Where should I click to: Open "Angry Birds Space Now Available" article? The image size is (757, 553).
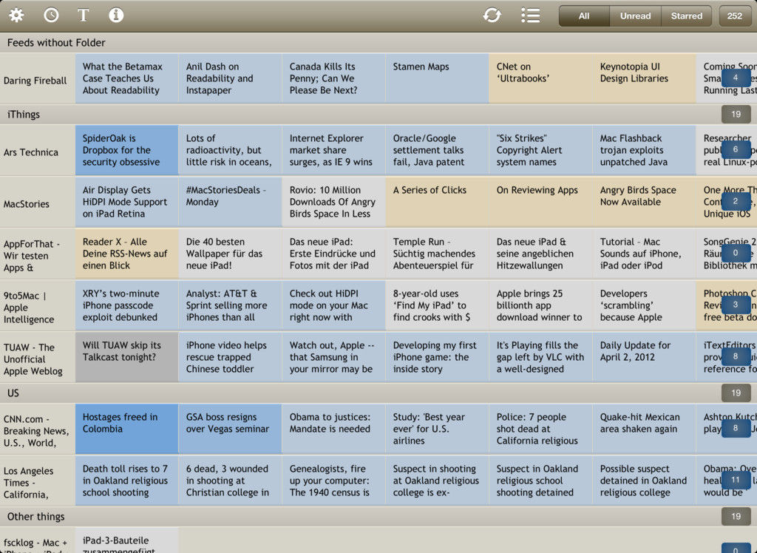(x=644, y=202)
